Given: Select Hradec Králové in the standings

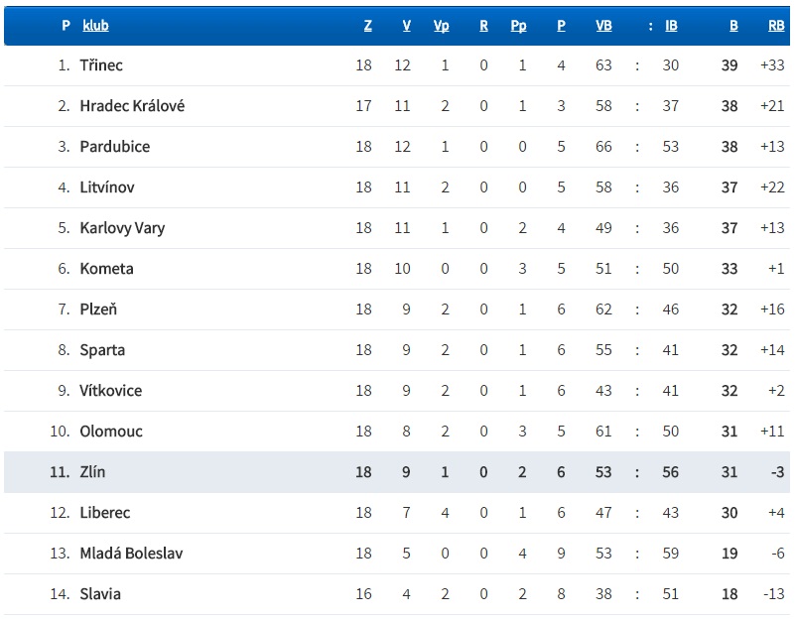Looking at the screenshot, I should click(x=132, y=106).
